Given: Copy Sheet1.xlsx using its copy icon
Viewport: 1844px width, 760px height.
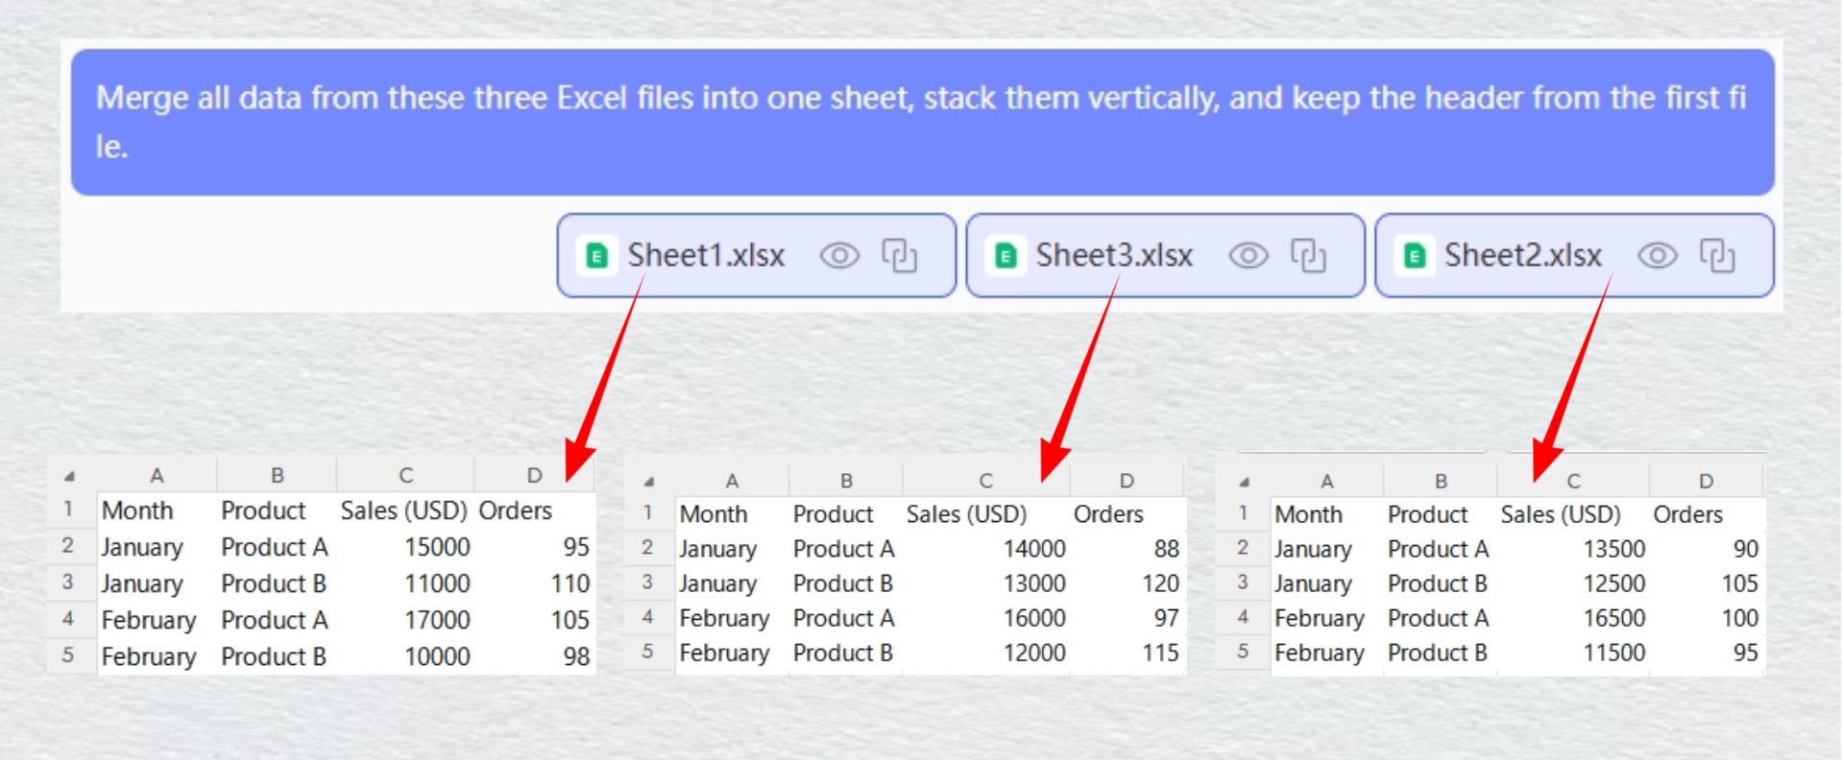Looking at the screenshot, I should point(900,256).
